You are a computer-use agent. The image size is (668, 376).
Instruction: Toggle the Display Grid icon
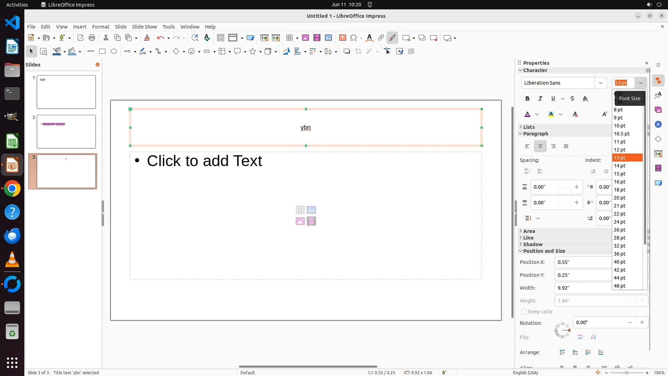tap(220, 38)
